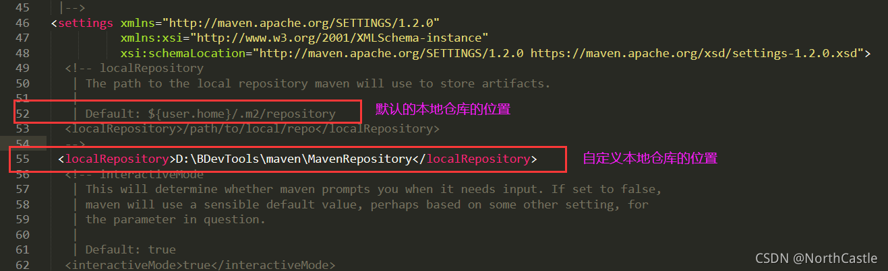This screenshot has width=888, height=271.
Task: Click the closing localRepository tag on line 55
Action: [x=475, y=159]
